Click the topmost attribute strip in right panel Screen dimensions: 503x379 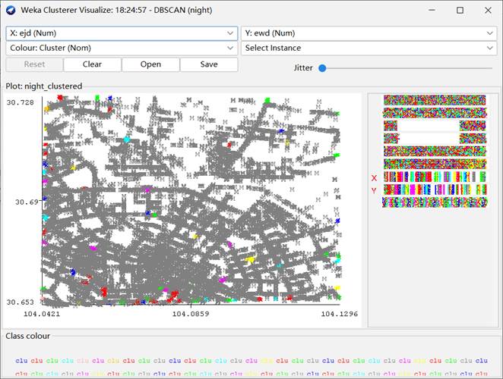(435, 100)
